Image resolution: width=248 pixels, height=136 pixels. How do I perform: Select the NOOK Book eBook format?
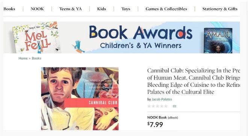pyautogui.click(x=163, y=118)
